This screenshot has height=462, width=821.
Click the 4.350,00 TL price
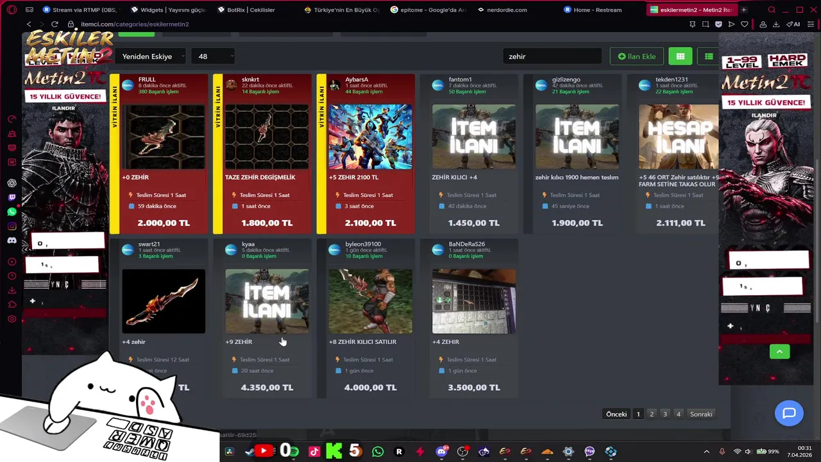click(x=267, y=388)
